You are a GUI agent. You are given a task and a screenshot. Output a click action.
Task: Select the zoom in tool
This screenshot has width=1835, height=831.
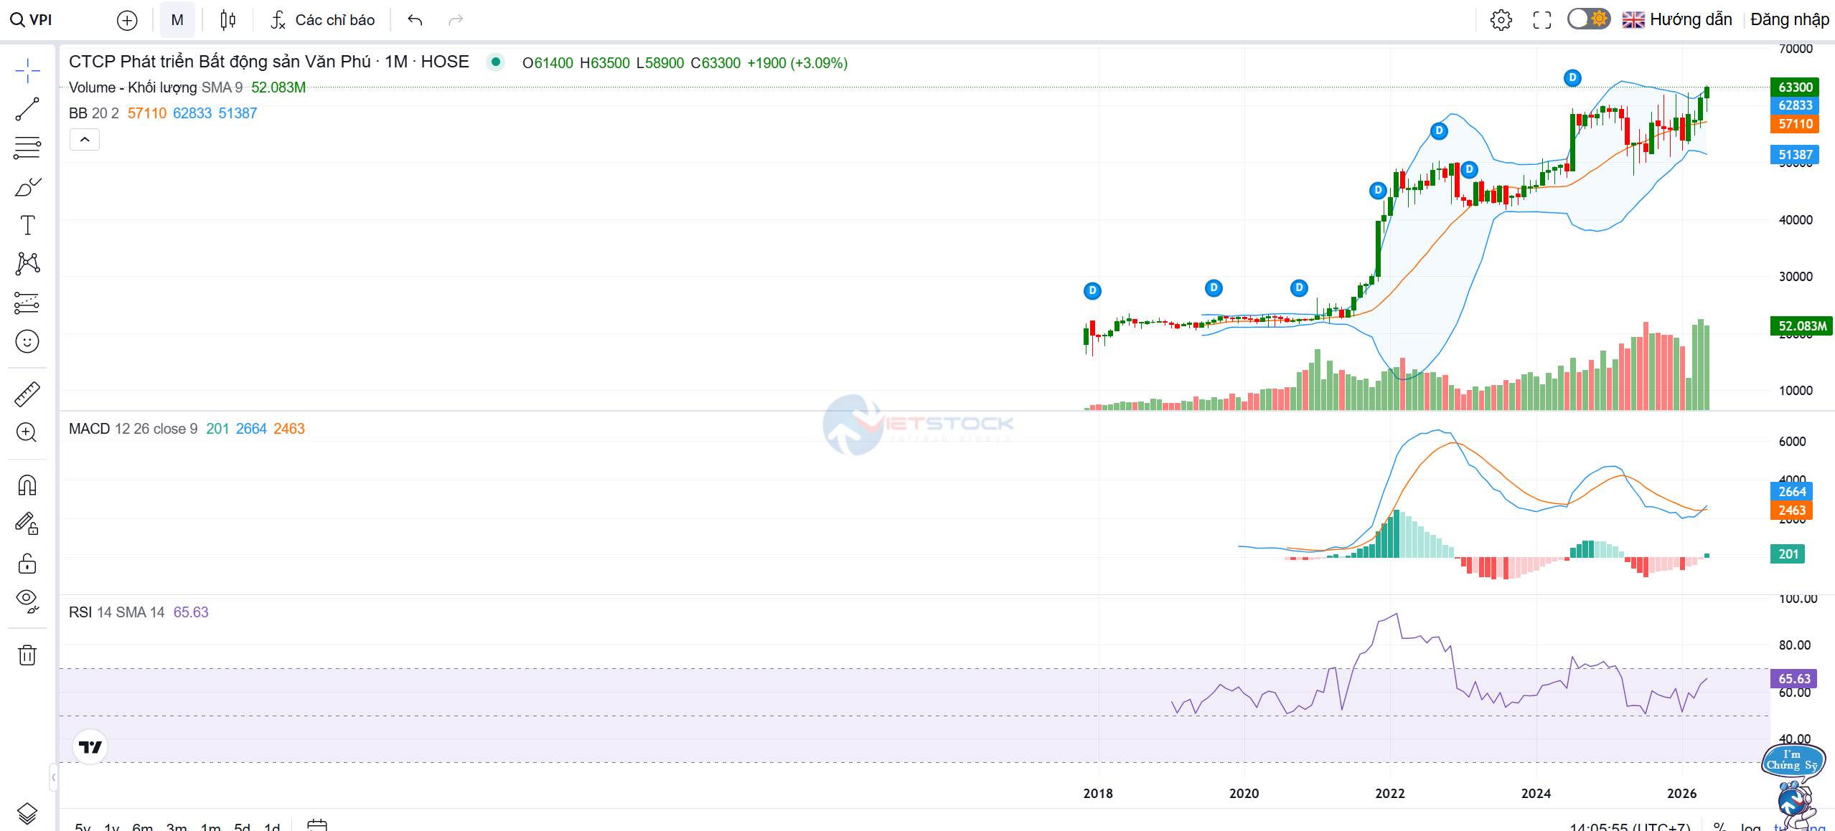27,432
